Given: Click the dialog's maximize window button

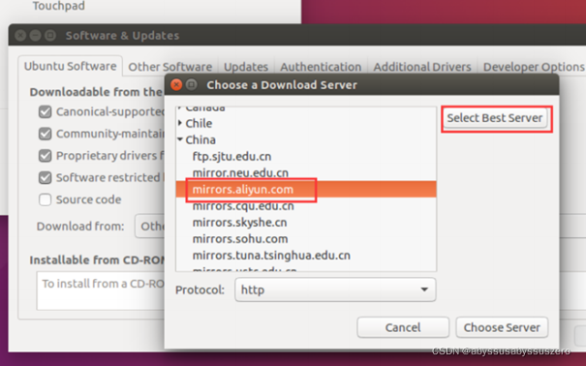Looking at the screenshot, I should pos(192,85).
